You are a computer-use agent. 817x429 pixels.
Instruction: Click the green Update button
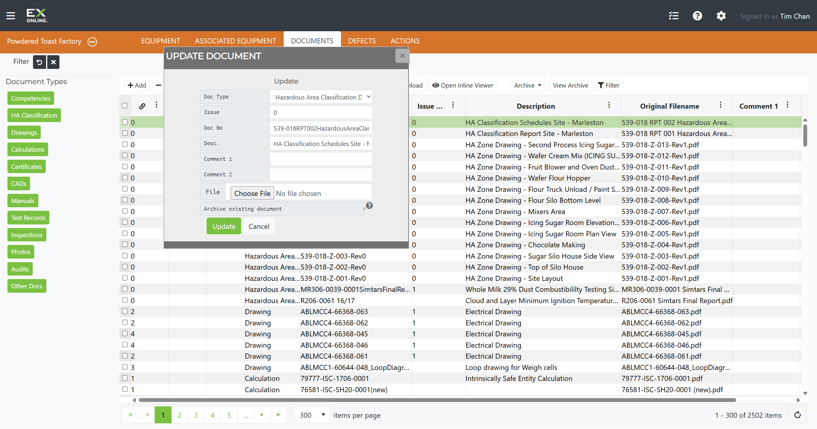[x=224, y=226]
